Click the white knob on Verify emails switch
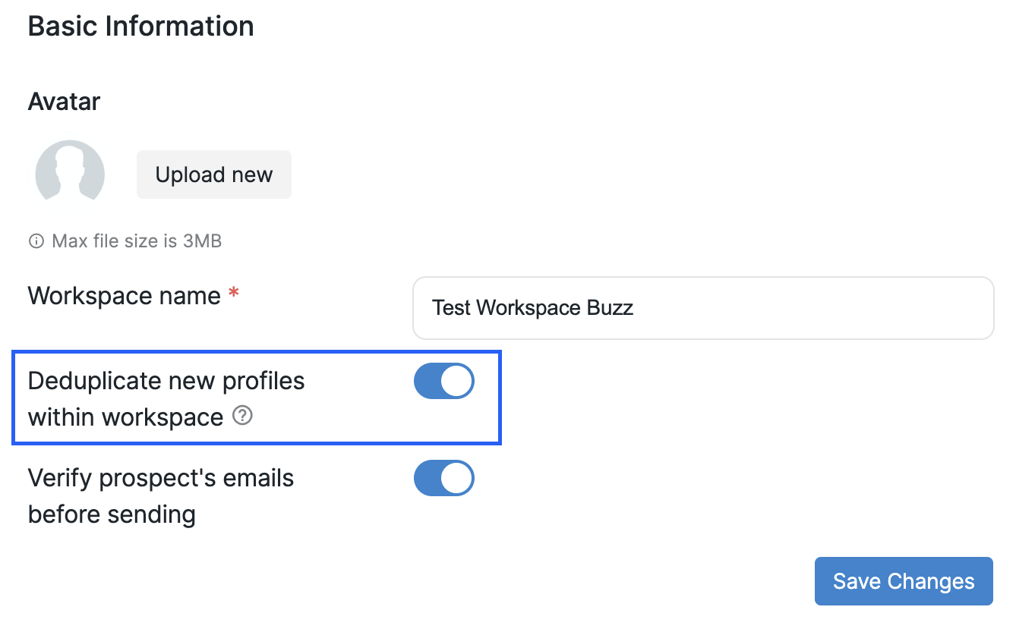This screenshot has height=629, width=1016. click(456, 479)
